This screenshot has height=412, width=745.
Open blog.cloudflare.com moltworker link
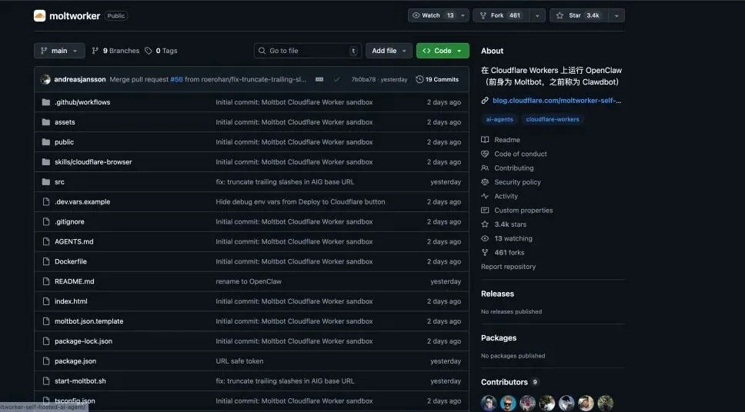556,101
